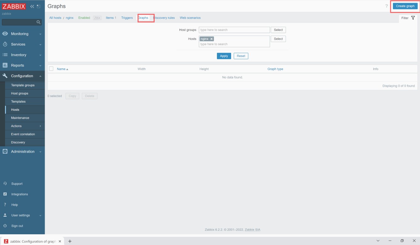Click the Configuration wrench icon
Screen dimensions: 420x245
click(x=5, y=76)
